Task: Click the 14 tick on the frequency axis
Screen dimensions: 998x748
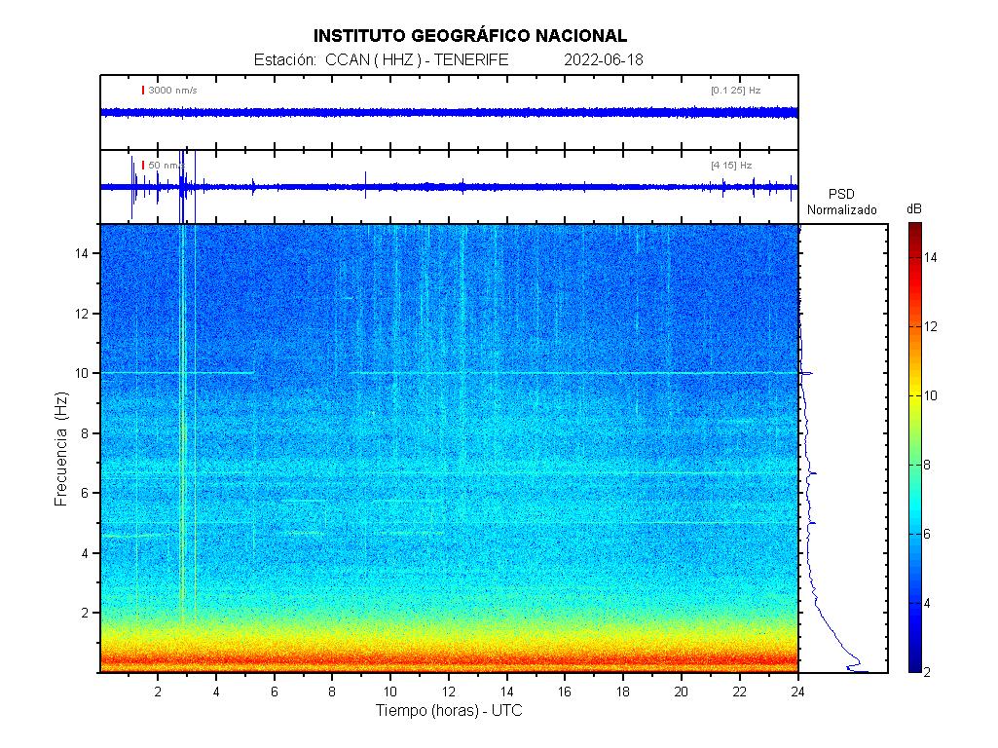Action: tap(85, 253)
